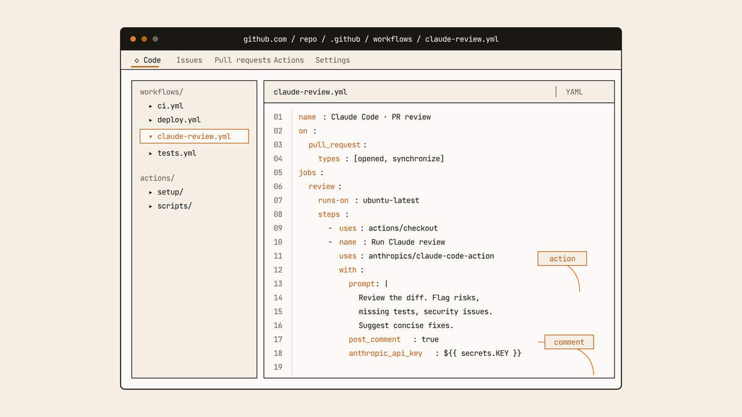Click the 'post_comment' key

(x=375, y=339)
